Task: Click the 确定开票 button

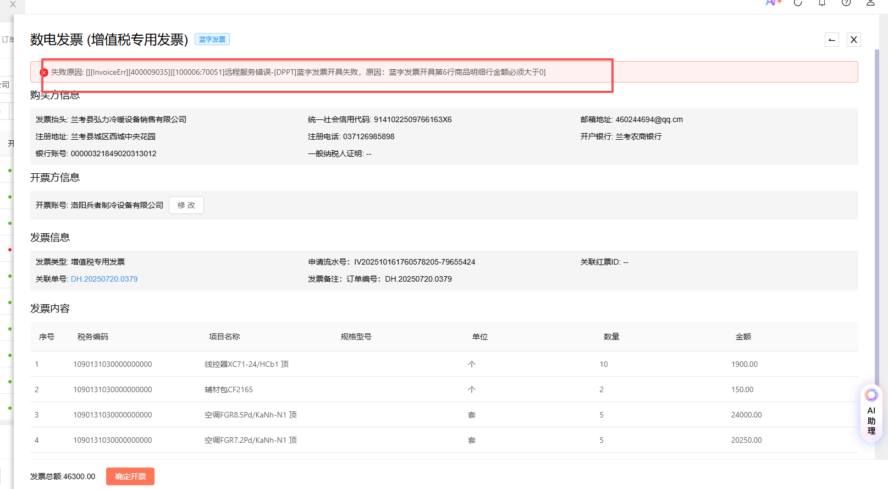Action: click(x=130, y=476)
